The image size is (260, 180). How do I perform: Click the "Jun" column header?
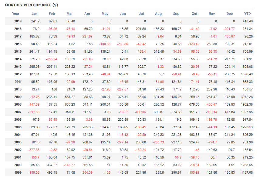point(123,14)
